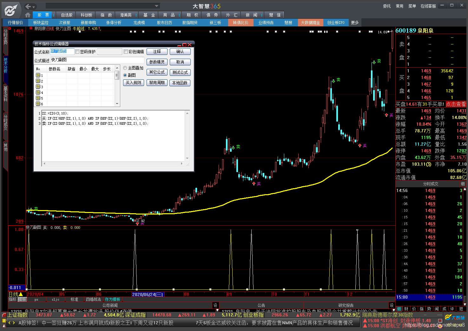Viewport: 468px width, 331px height.
Task: Click the 买入规则 buy rule button
Action: pyautogui.click(x=134, y=83)
